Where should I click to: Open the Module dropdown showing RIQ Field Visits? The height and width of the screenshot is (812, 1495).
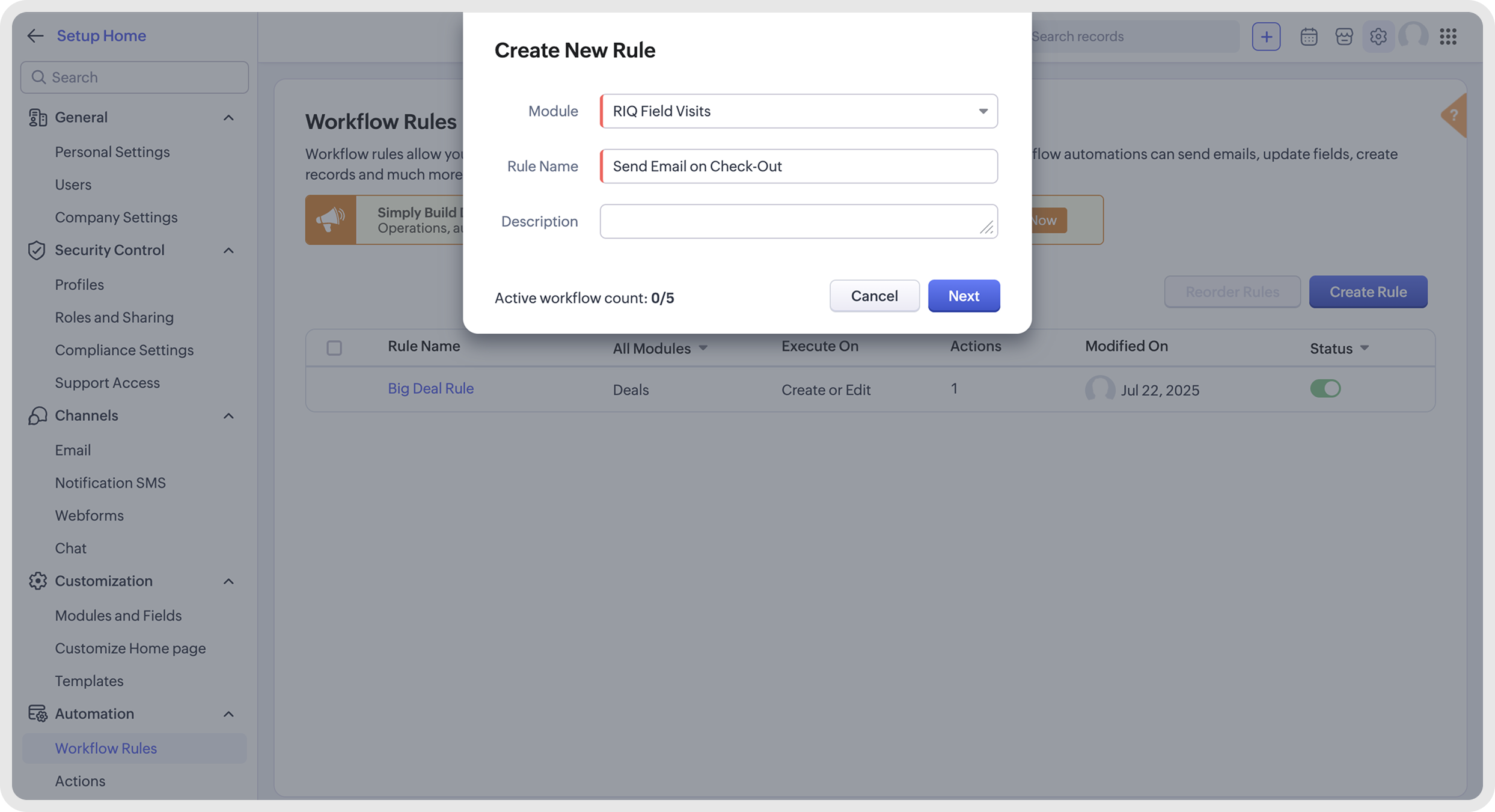tap(798, 111)
